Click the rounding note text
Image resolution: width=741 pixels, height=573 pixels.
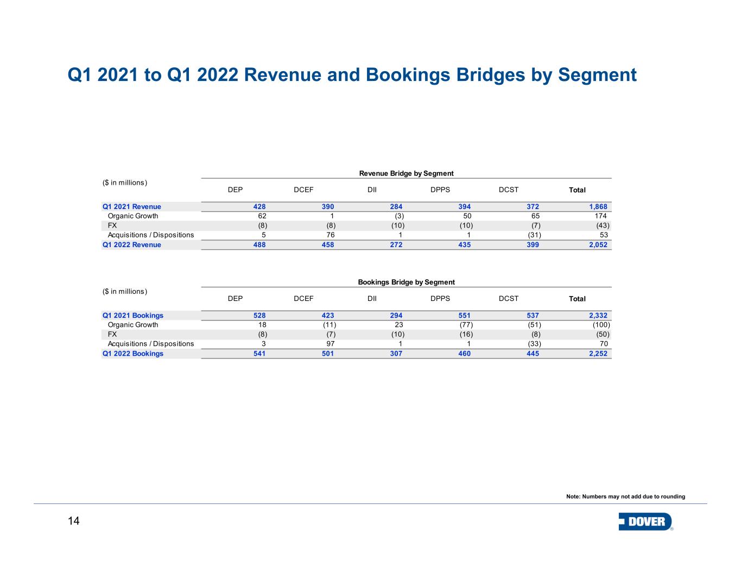click(x=625, y=496)
